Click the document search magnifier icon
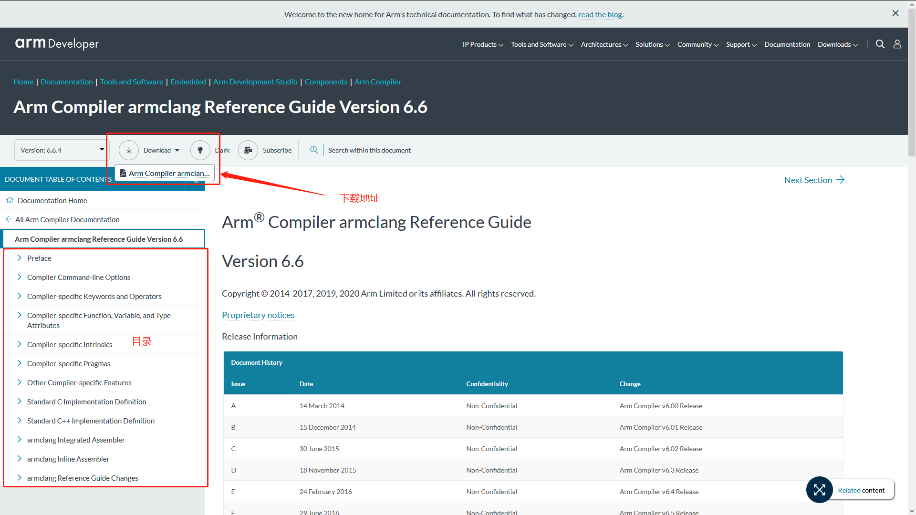 point(314,150)
